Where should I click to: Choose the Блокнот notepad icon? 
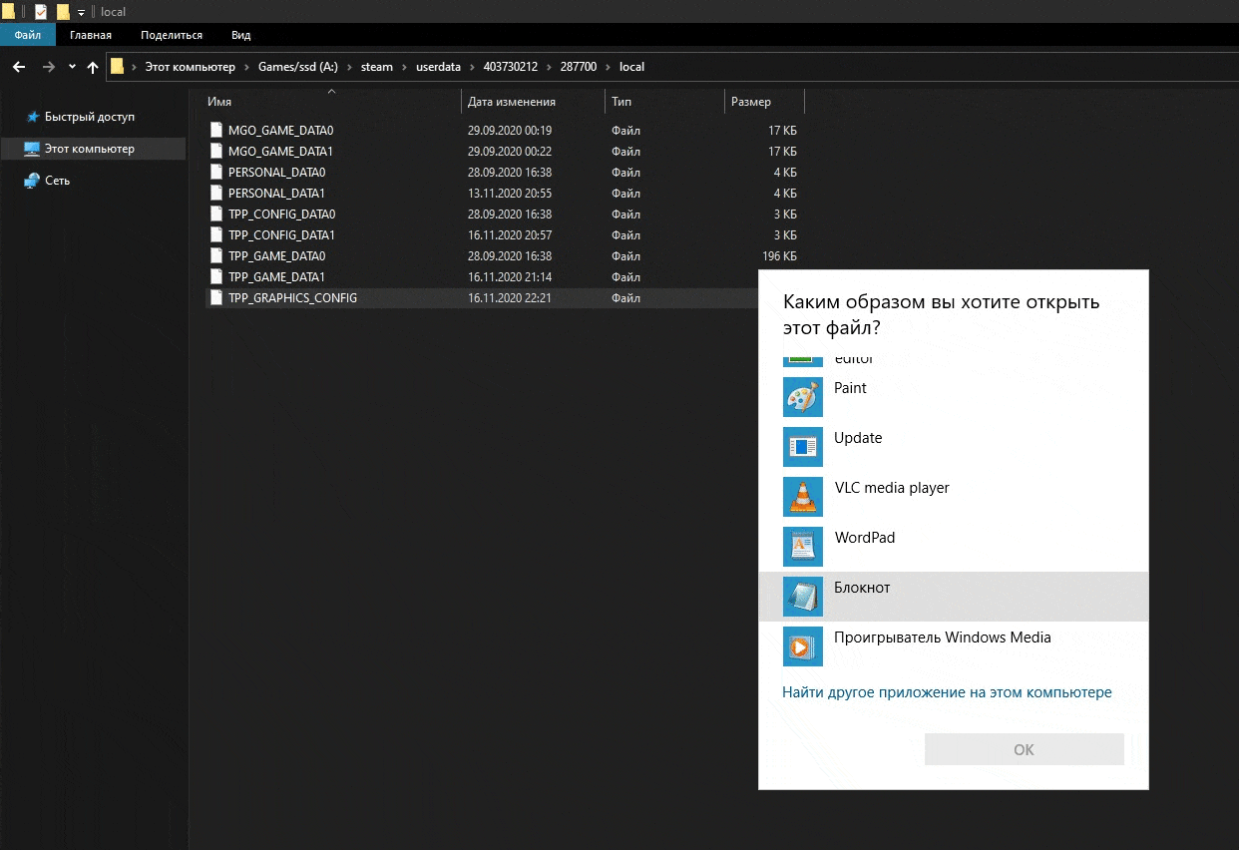coord(803,597)
